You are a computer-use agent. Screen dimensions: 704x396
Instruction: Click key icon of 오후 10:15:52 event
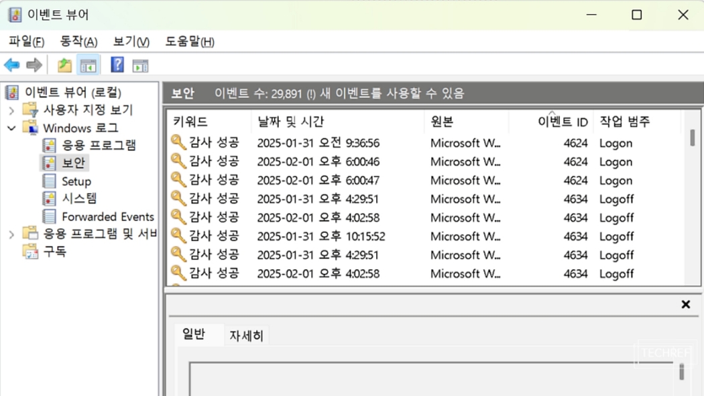[178, 236]
